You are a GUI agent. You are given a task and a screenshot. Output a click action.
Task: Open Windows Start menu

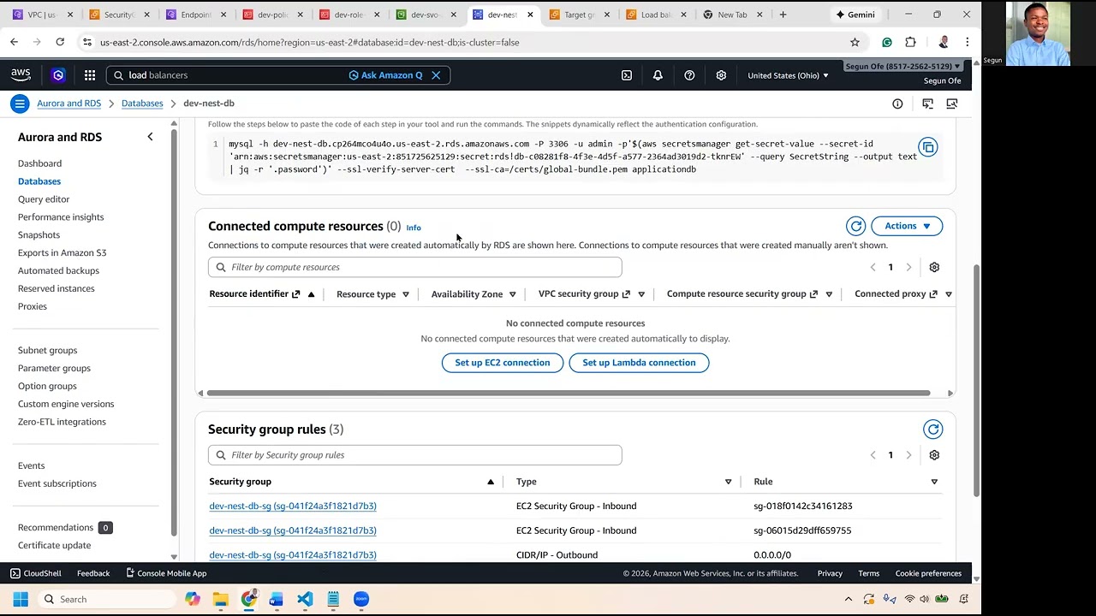[21, 599]
